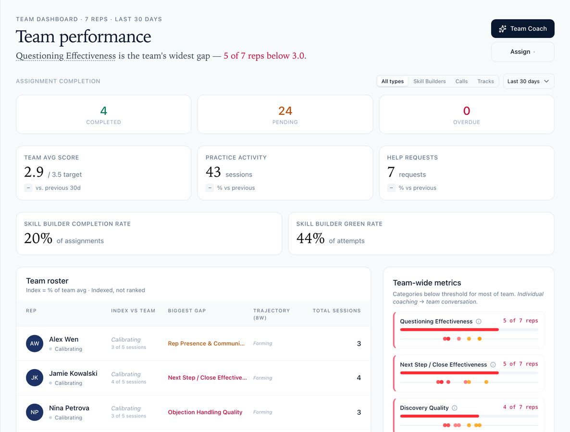Screen dimensions: 570x432
Task: Open the Last 30 days dropdown
Action: point(528,81)
